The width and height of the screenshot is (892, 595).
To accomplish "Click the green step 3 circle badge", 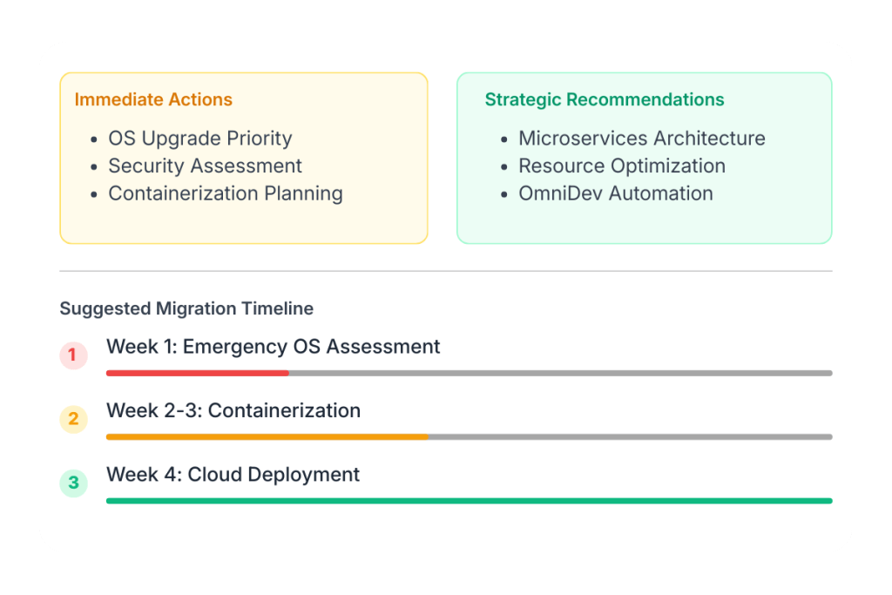I will [73, 483].
